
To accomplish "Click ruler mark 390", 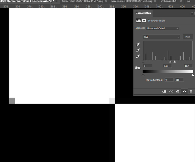I will point(100,6).
